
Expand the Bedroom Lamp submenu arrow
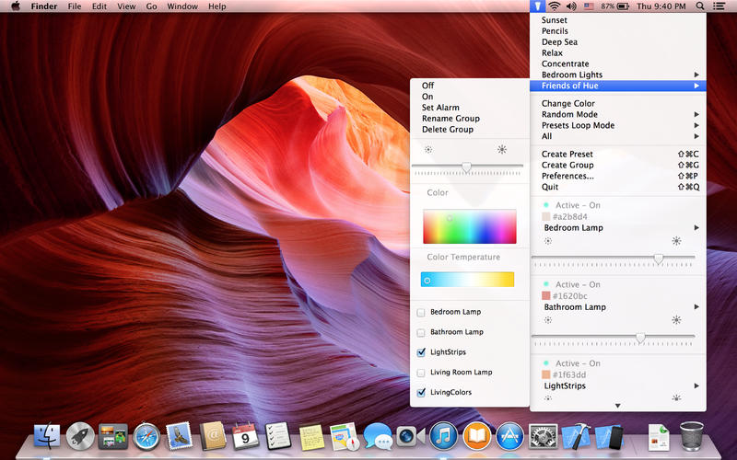point(696,227)
